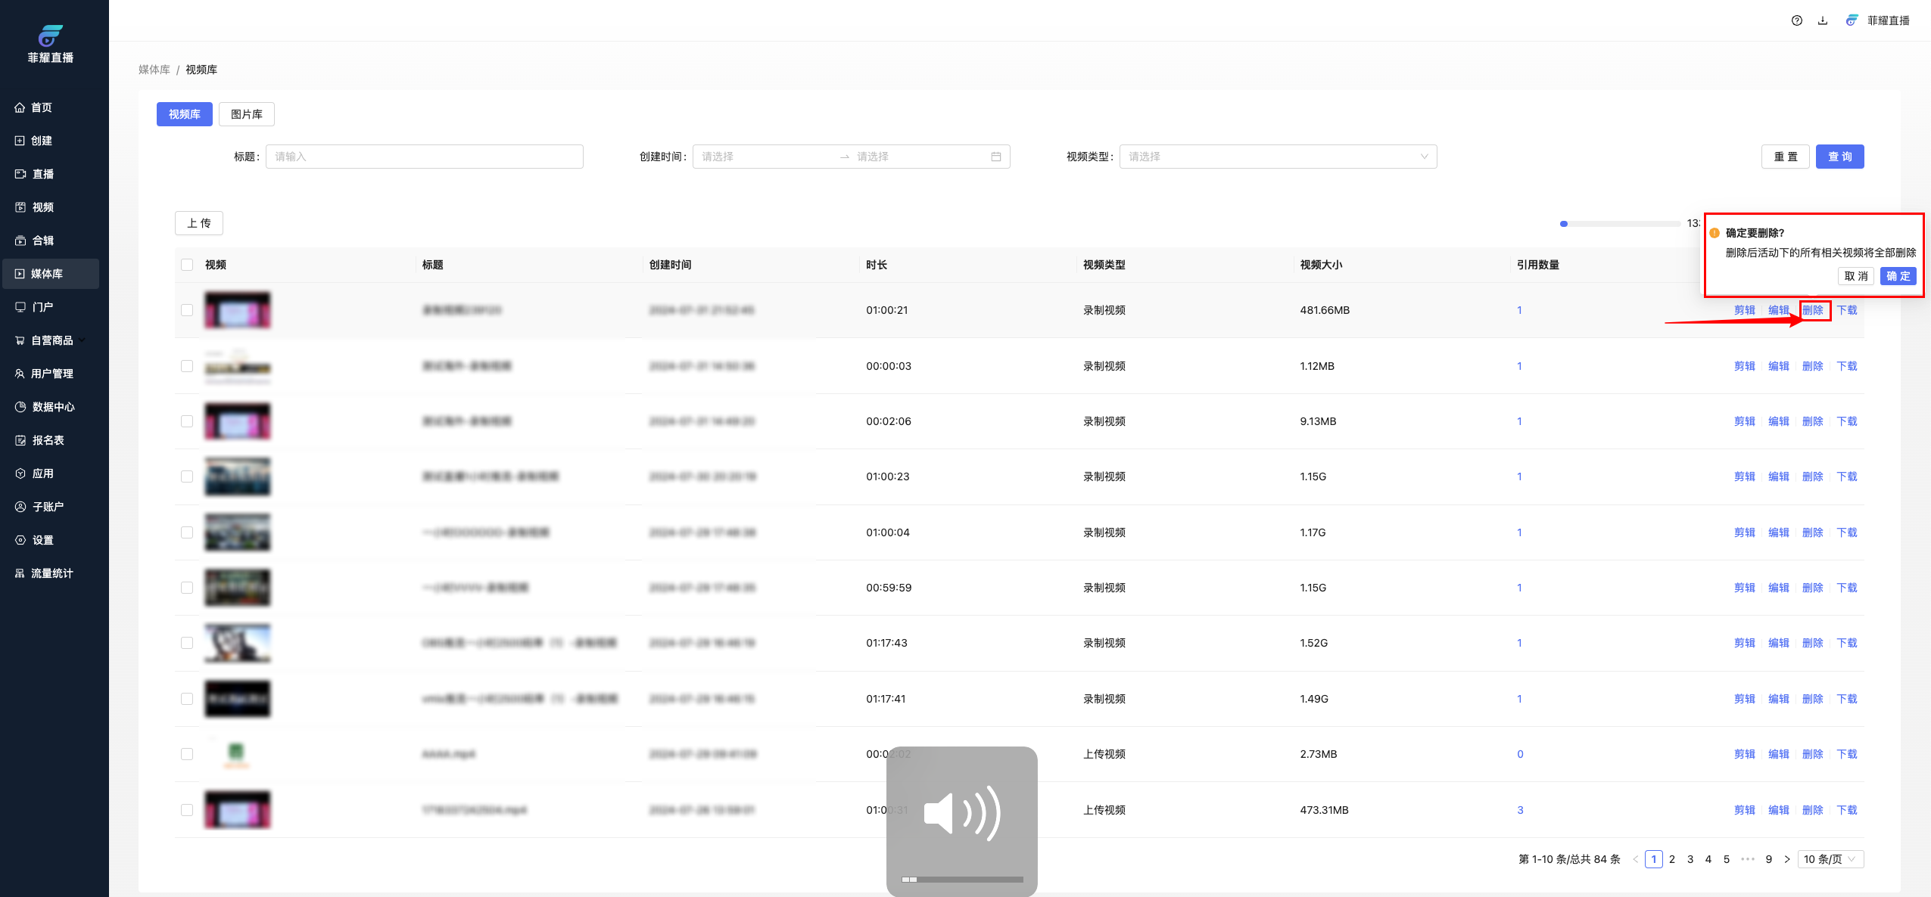Image resolution: width=1931 pixels, height=897 pixels.
Task: Check the first video row checkbox
Action: click(x=187, y=310)
